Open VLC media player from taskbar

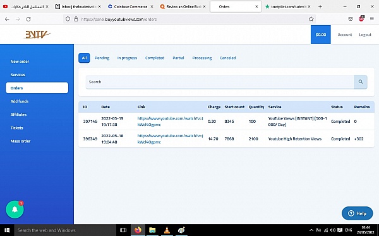pyautogui.click(x=167, y=230)
